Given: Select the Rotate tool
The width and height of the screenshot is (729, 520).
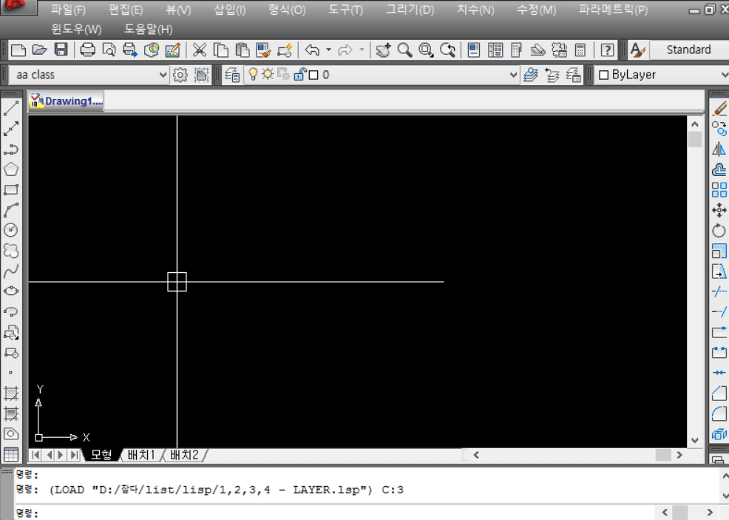Looking at the screenshot, I should [719, 230].
